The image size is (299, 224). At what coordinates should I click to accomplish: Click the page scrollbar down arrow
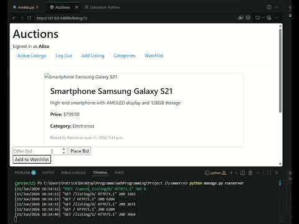(280, 164)
